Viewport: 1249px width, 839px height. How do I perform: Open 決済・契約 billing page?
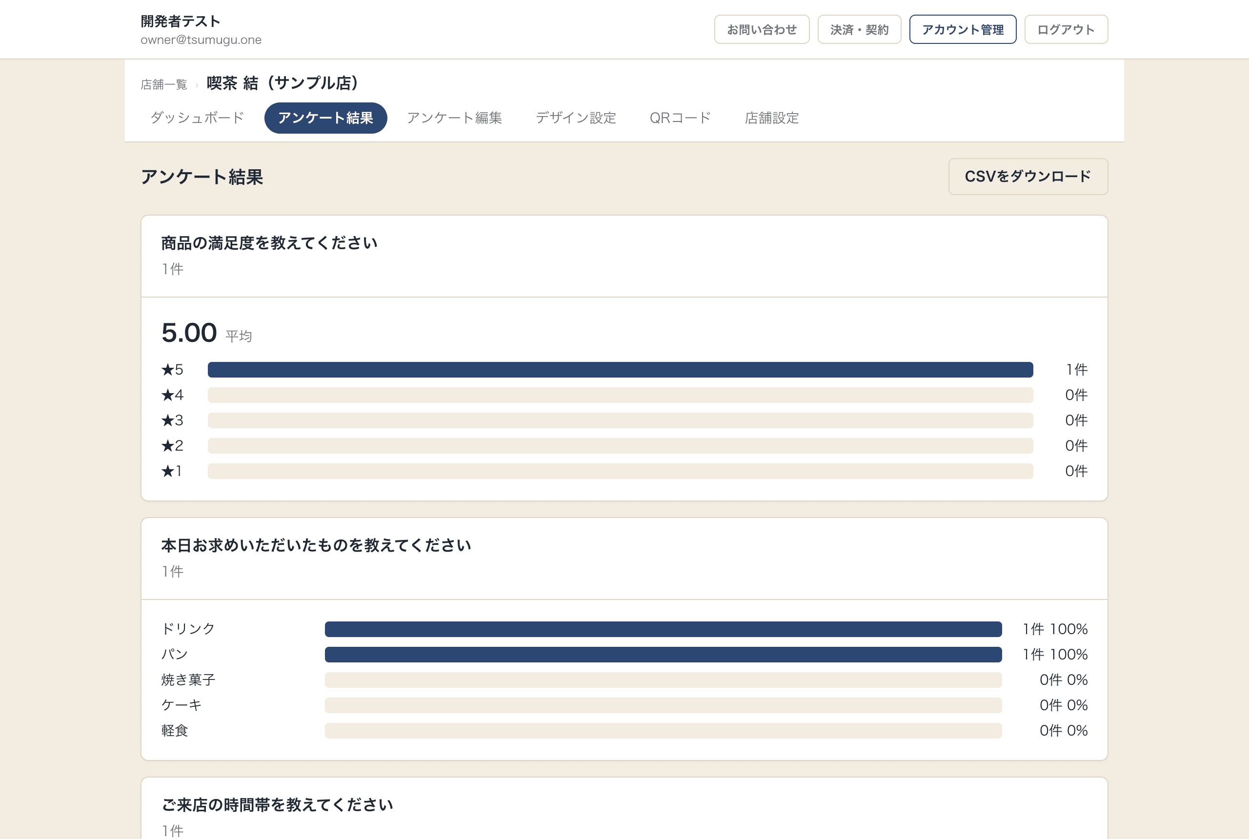859,29
